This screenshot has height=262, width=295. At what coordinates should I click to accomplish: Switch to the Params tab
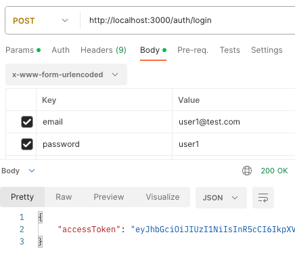pyautogui.click(x=23, y=50)
